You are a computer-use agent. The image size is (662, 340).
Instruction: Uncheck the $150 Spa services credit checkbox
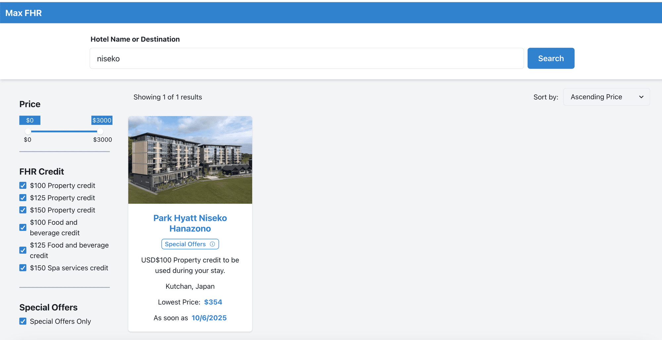pos(23,268)
